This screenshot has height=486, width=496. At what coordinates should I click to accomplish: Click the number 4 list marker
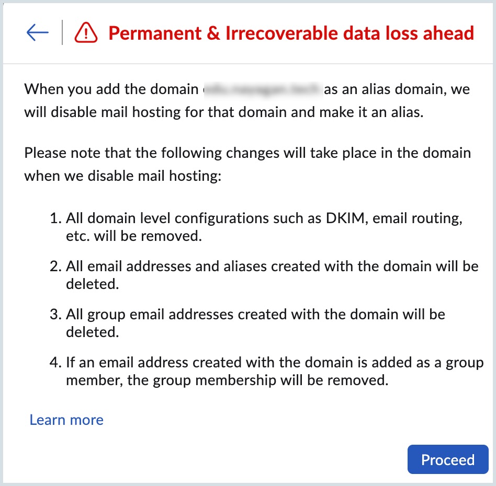tap(55, 362)
